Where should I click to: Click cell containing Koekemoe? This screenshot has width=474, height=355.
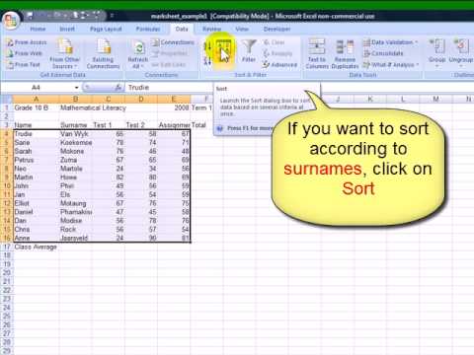(x=75, y=143)
